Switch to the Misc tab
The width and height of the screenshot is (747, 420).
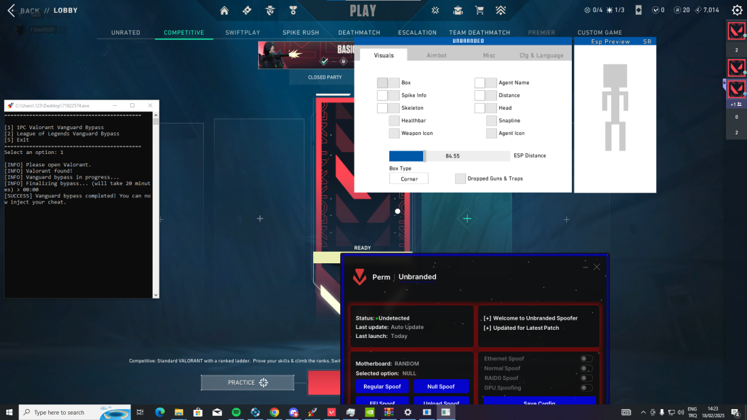489,55
